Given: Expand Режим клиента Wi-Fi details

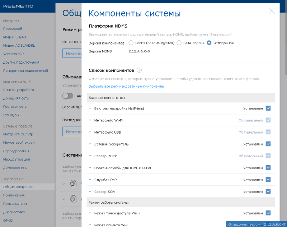Looking at the screenshot, I should click(90, 225).
